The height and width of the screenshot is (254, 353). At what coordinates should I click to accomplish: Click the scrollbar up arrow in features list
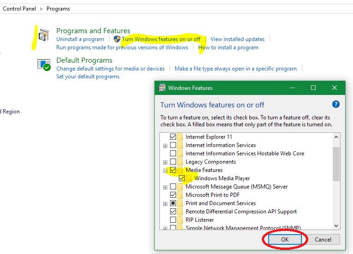click(336, 137)
